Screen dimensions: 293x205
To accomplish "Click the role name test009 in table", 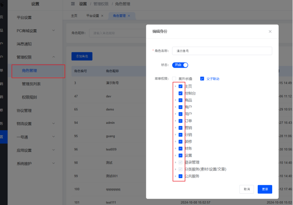I will coord(111,150).
